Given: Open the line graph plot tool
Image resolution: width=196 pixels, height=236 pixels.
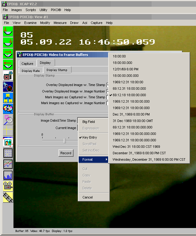Looking at the screenshot, I should point(8,164).
